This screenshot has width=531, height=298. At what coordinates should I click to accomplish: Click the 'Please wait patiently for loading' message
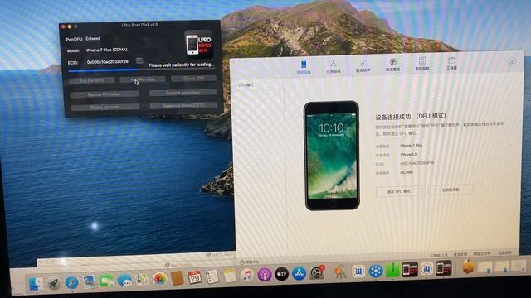(x=182, y=65)
